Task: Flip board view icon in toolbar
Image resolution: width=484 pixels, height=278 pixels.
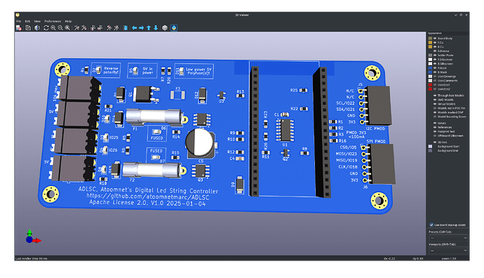Action: click(x=125, y=28)
